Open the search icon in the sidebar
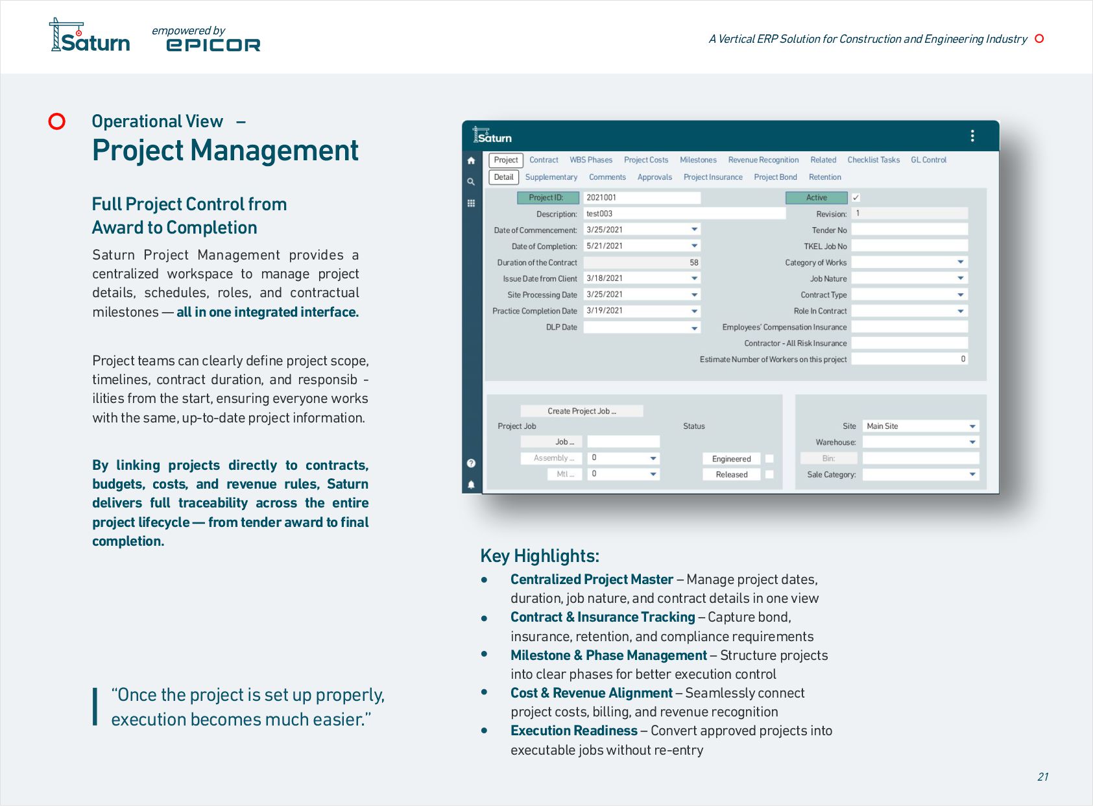The width and height of the screenshot is (1093, 806). (471, 182)
